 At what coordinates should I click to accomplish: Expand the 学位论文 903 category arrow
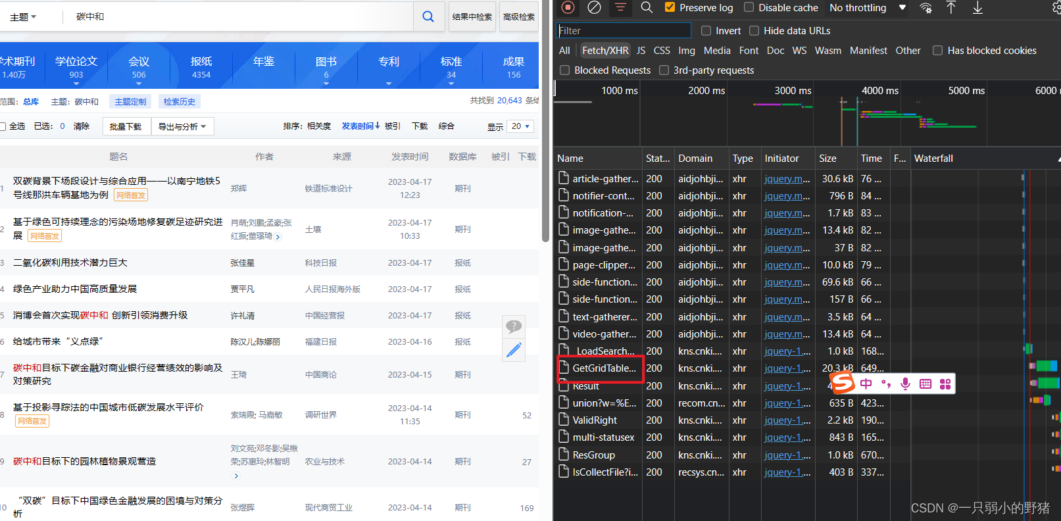[x=76, y=84]
